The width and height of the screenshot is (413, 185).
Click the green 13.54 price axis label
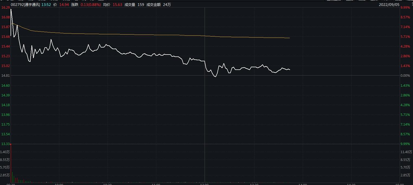tap(5, 134)
